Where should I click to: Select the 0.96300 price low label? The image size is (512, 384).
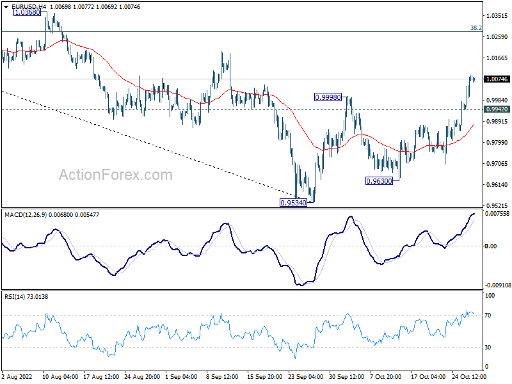379,181
